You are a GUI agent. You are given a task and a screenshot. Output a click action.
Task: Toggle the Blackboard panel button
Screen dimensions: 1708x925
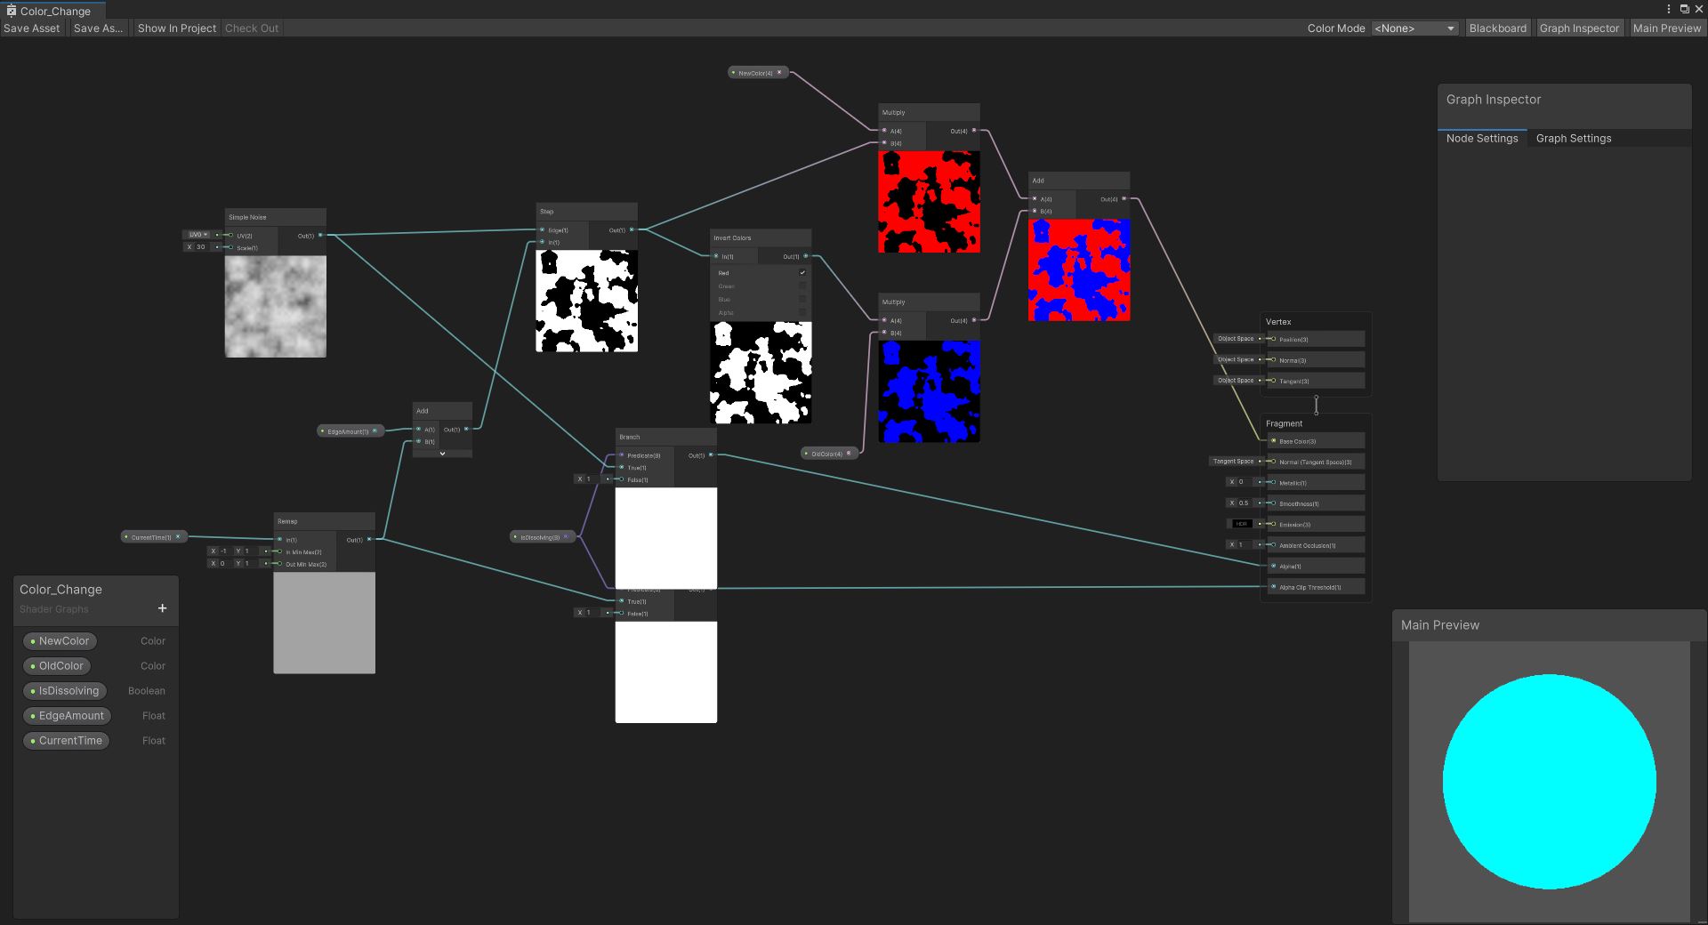click(1497, 28)
